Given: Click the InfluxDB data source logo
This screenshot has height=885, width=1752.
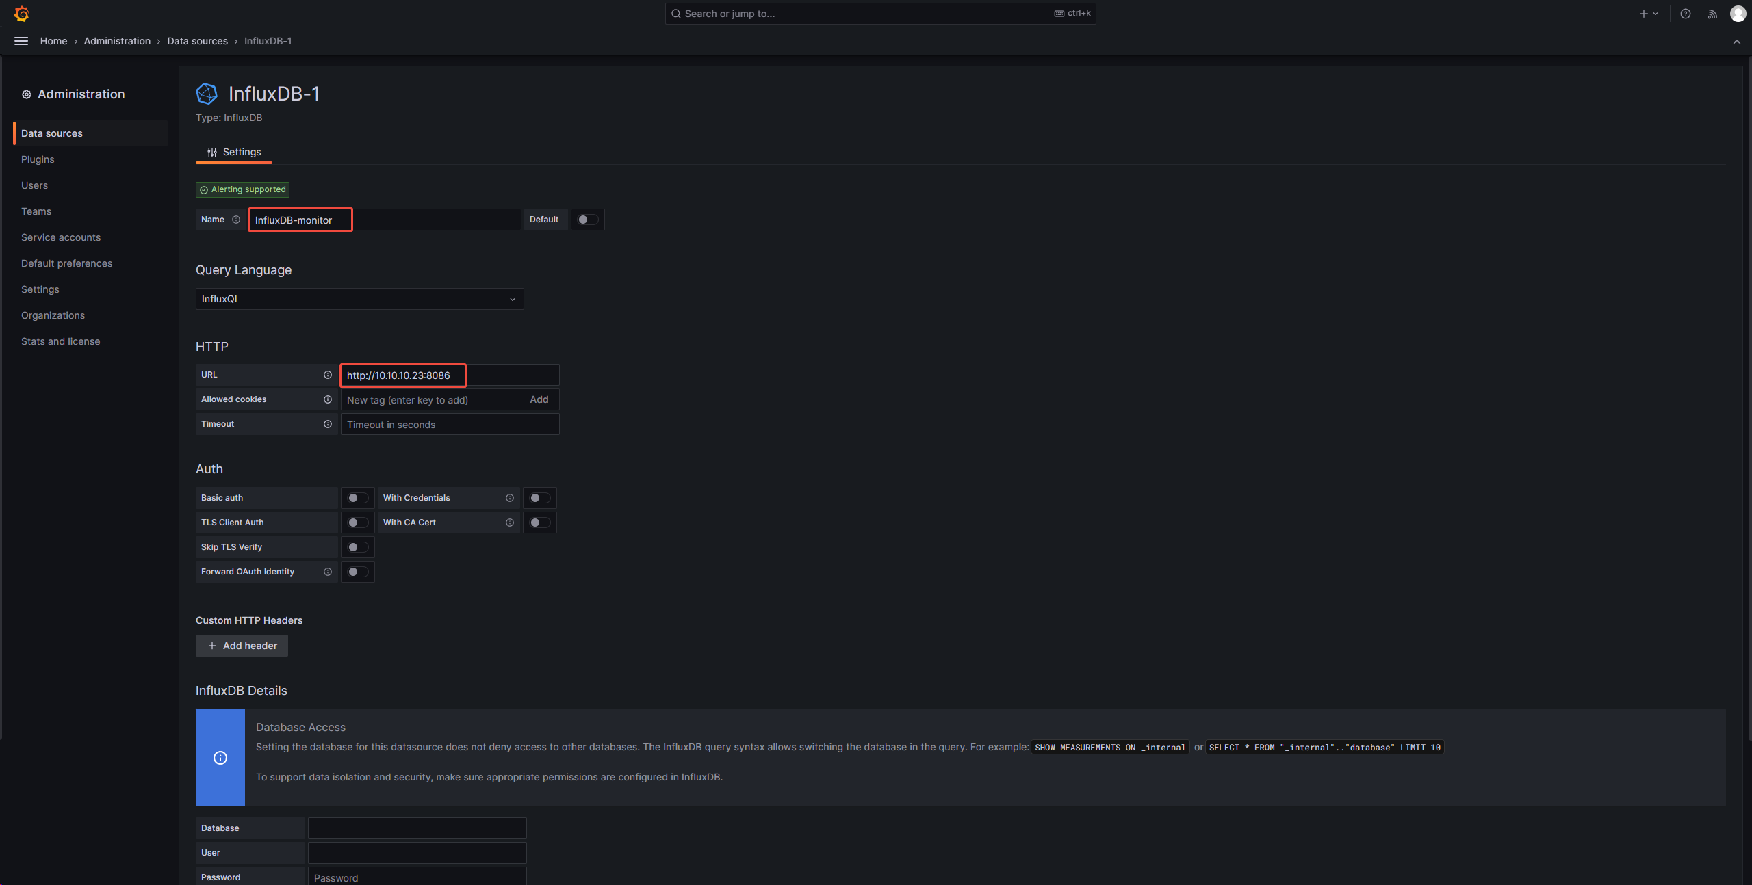Looking at the screenshot, I should (x=207, y=94).
